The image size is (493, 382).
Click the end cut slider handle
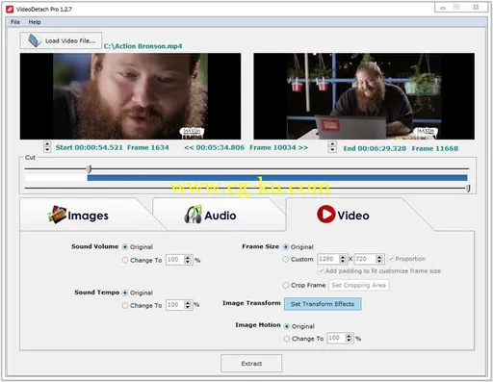coord(468,189)
